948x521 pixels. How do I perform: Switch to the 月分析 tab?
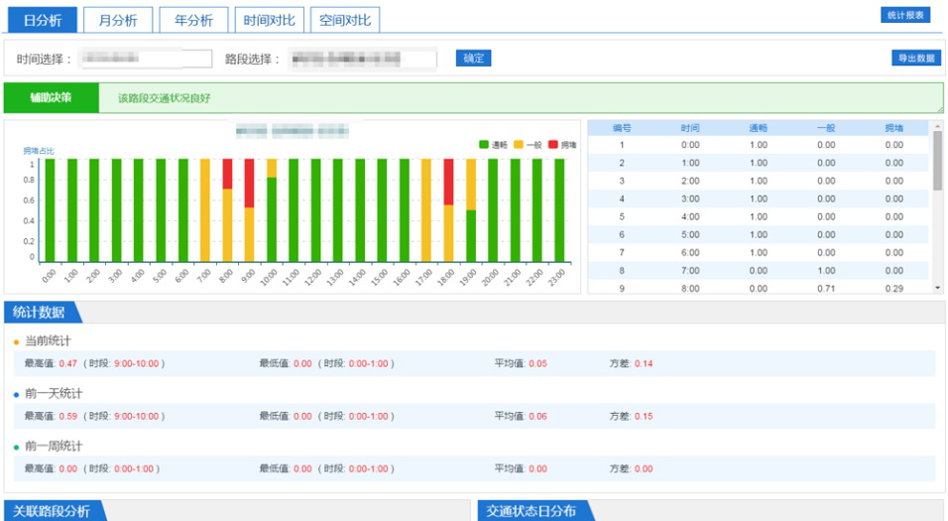tap(118, 20)
